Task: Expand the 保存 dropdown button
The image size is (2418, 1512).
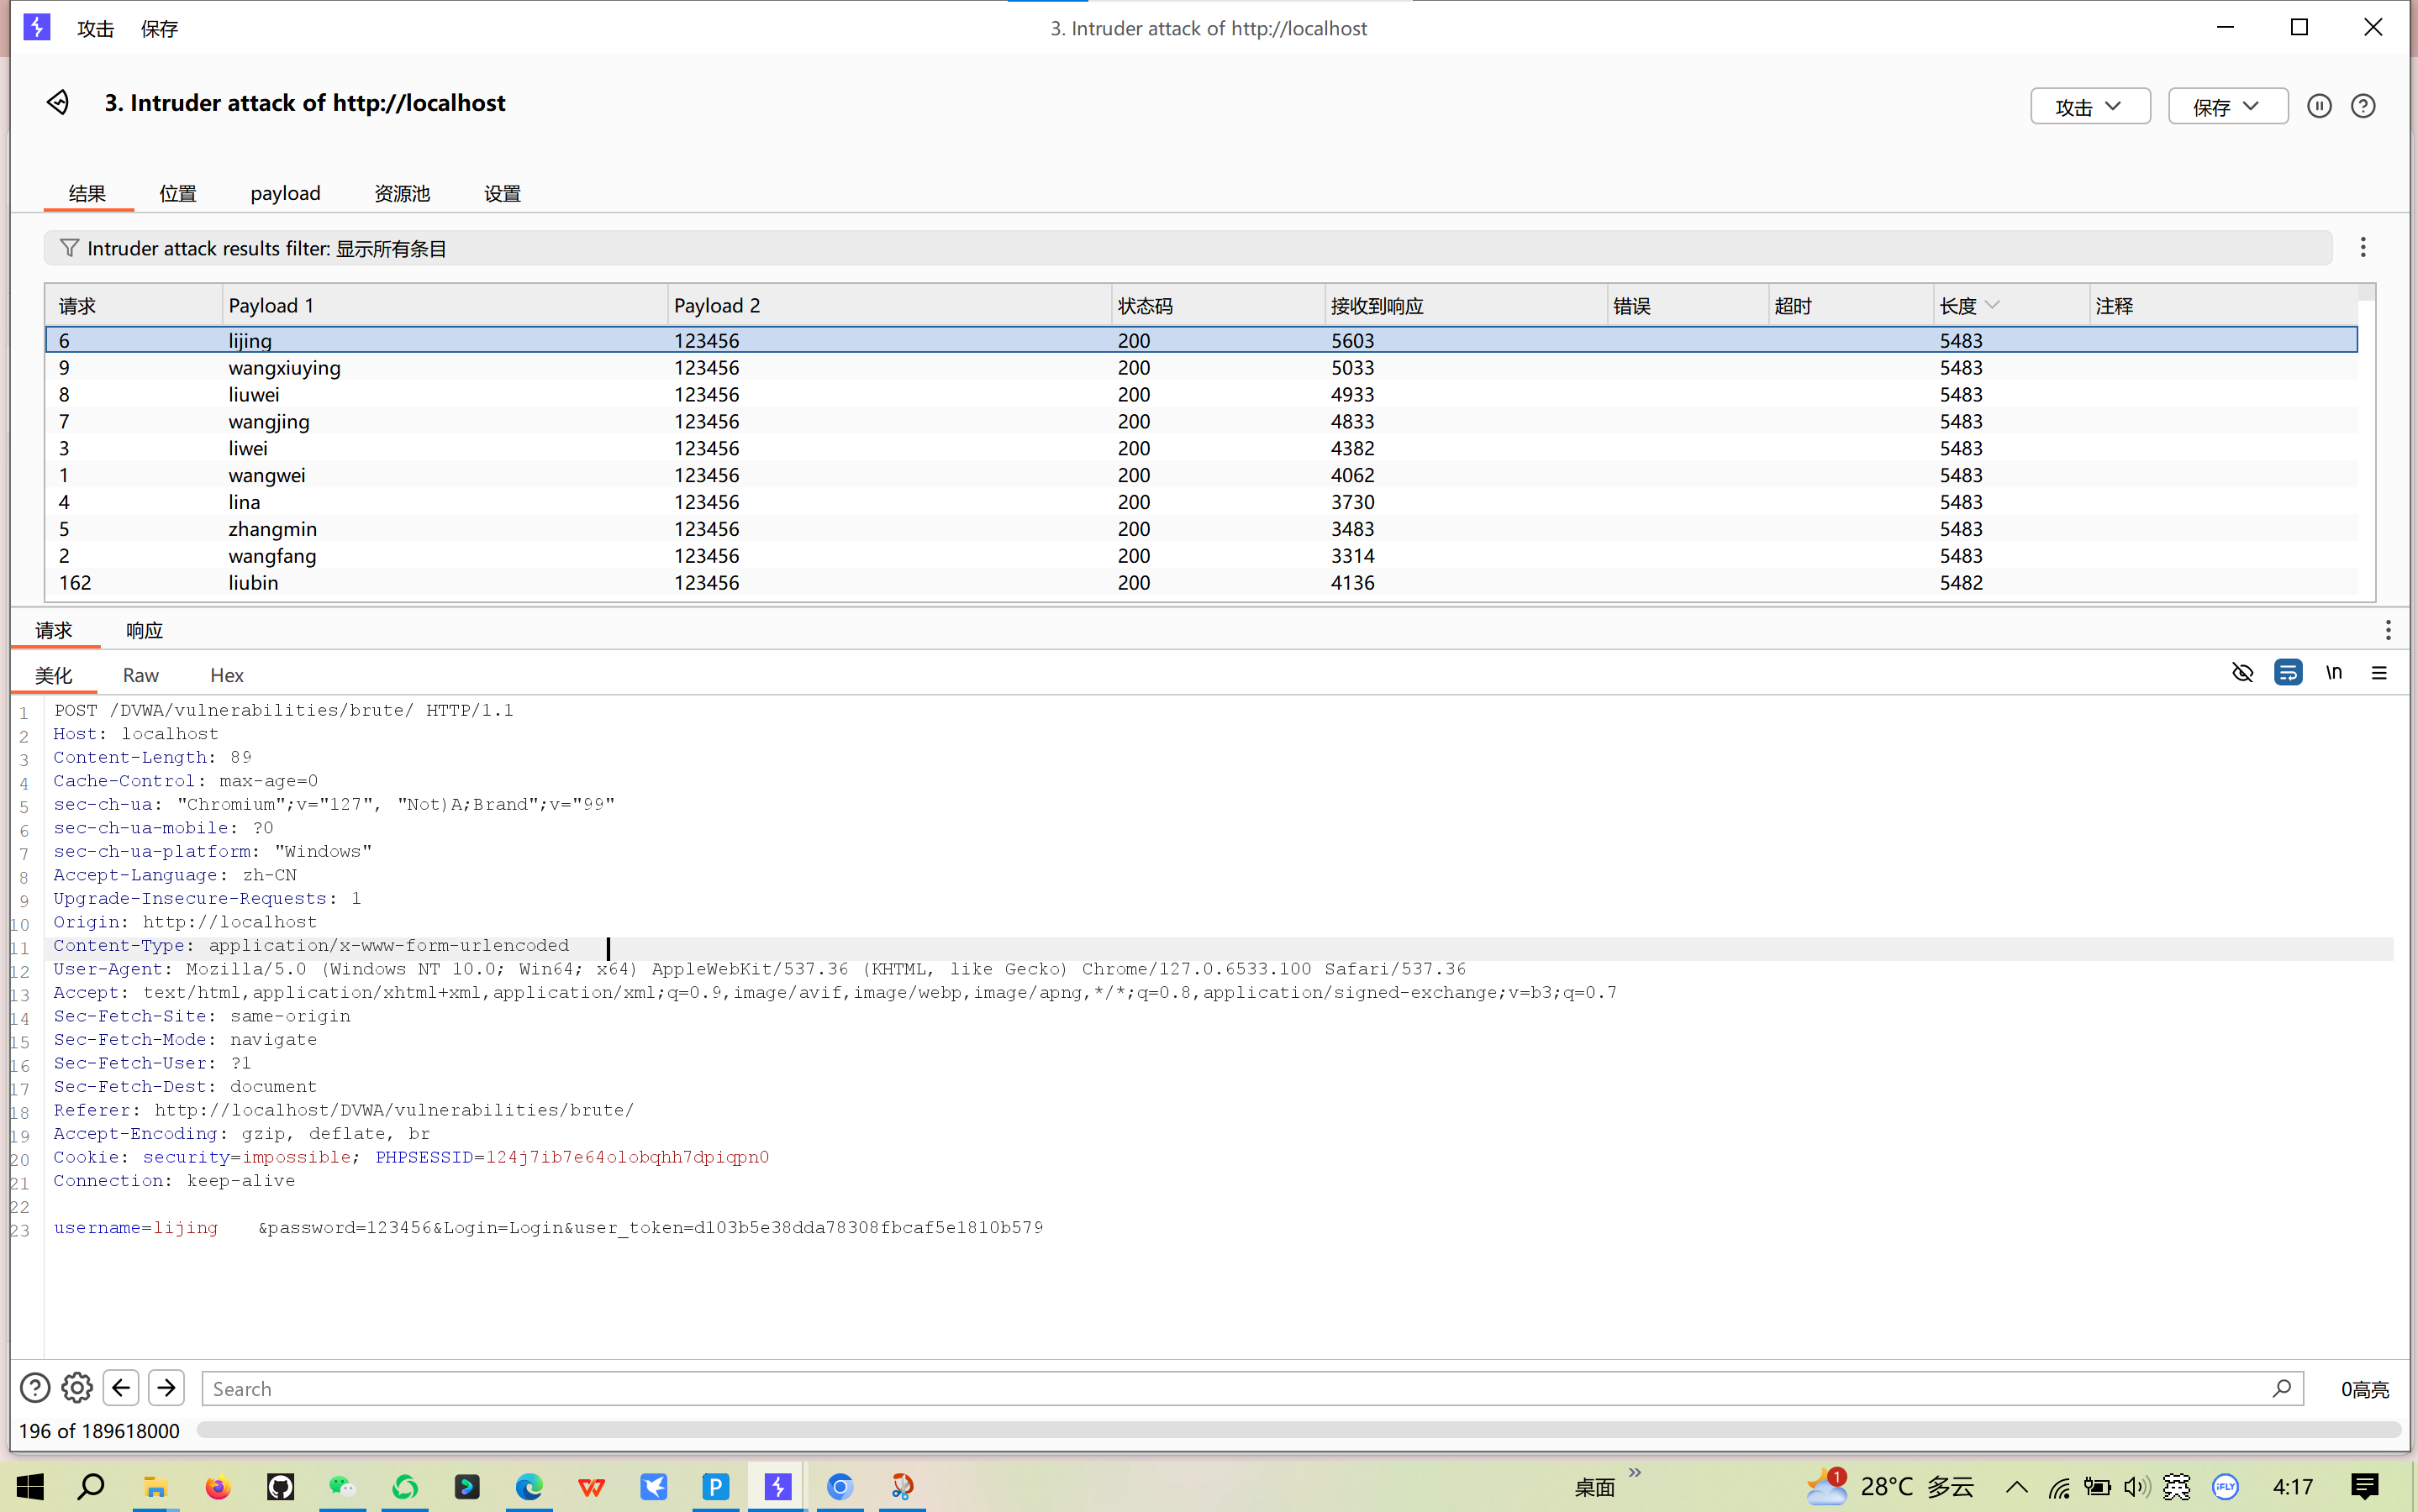Action: pos(2227,106)
